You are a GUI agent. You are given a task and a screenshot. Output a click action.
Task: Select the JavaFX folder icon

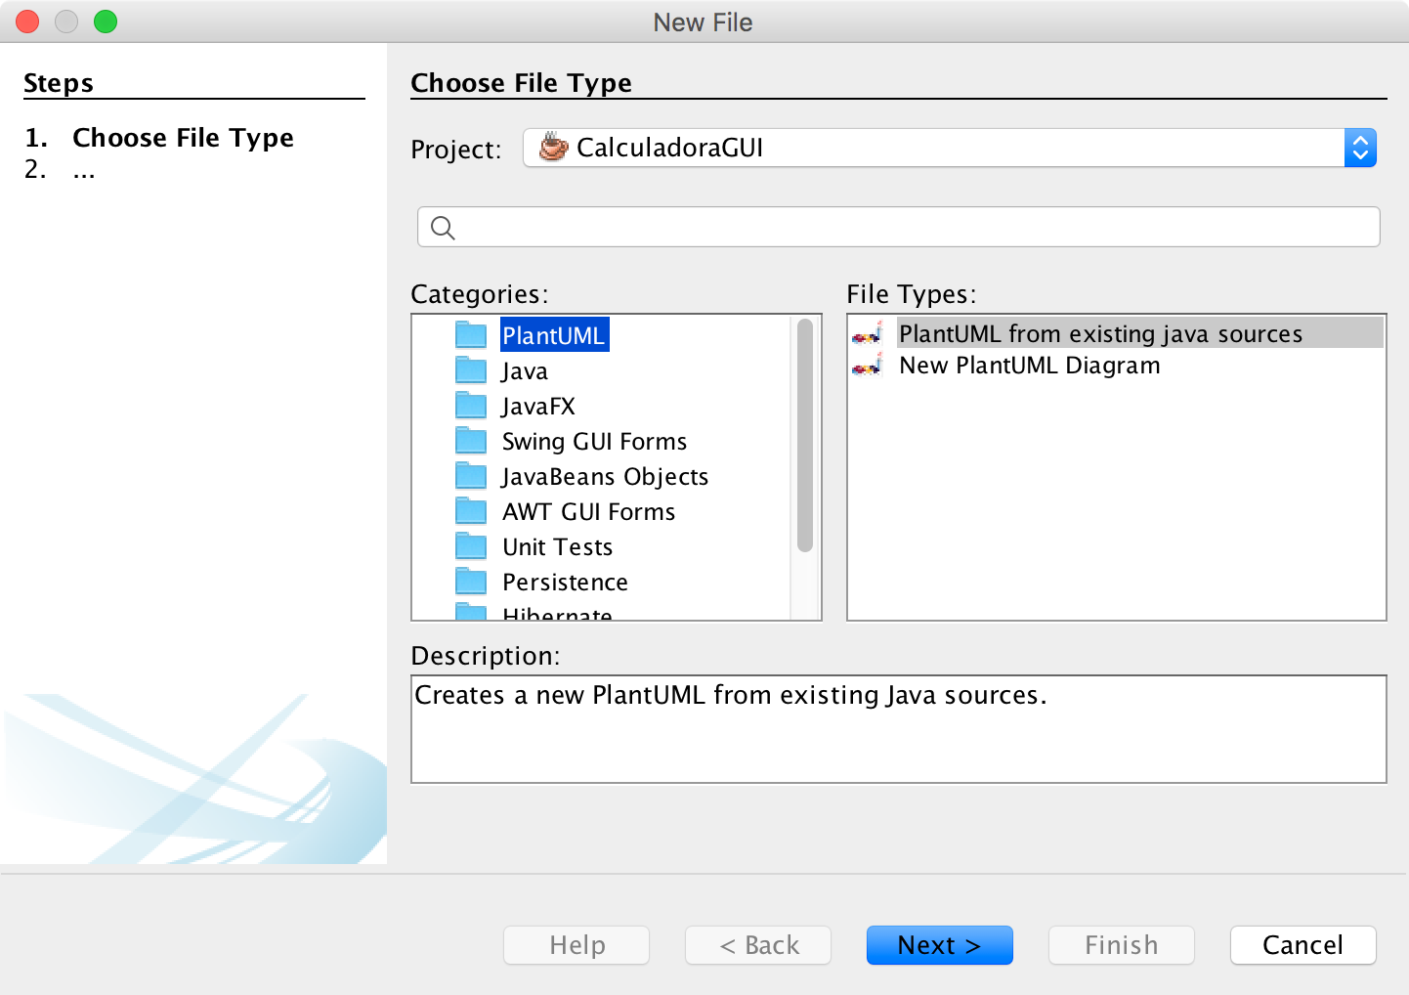point(471,405)
